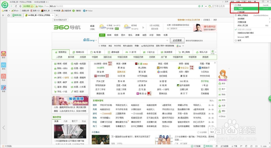Open the search suggestion dropdown arrow in search box
Image resolution: width=271 pixels, height=148 pixels.
(x=167, y=41)
